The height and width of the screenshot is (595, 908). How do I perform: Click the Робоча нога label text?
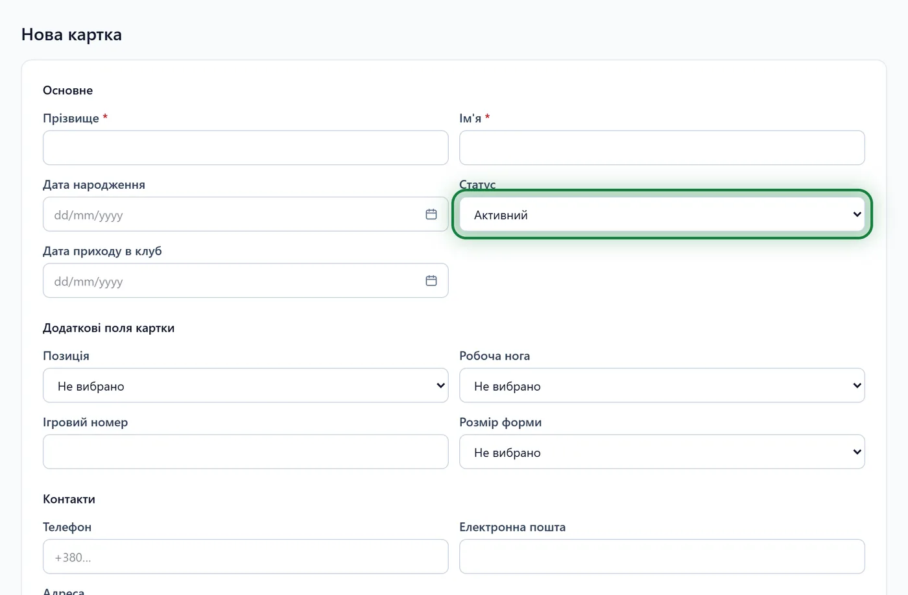click(x=495, y=356)
